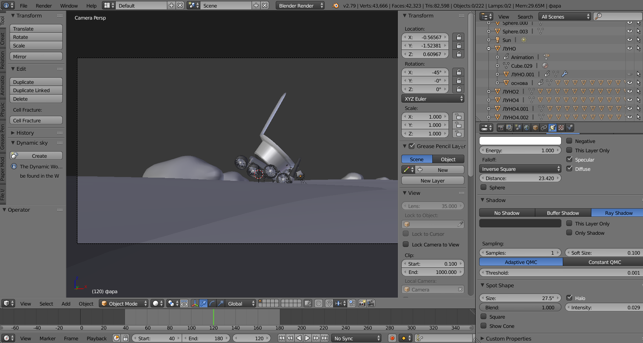Enable Lock Camera to View checkbox
This screenshot has height=343, width=643.
pos(406,244)
